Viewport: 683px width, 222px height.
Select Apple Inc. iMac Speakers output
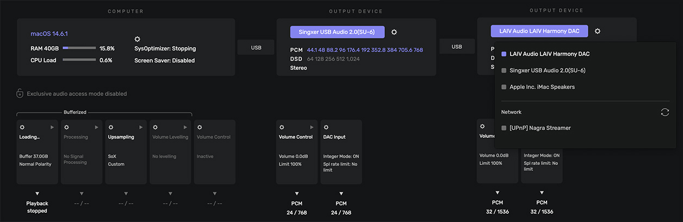[x=542, y=87]
